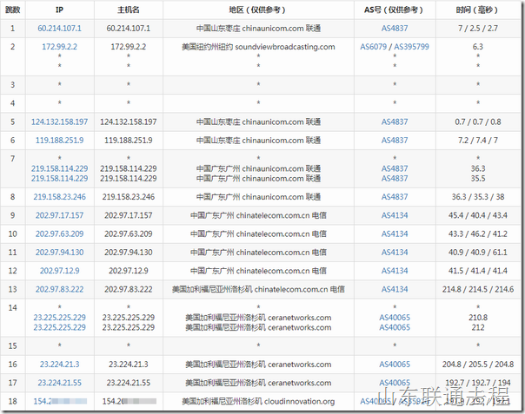
Task: Select the time value 204.8 / 205.5 / 204.8
Action: click(478, 365)
